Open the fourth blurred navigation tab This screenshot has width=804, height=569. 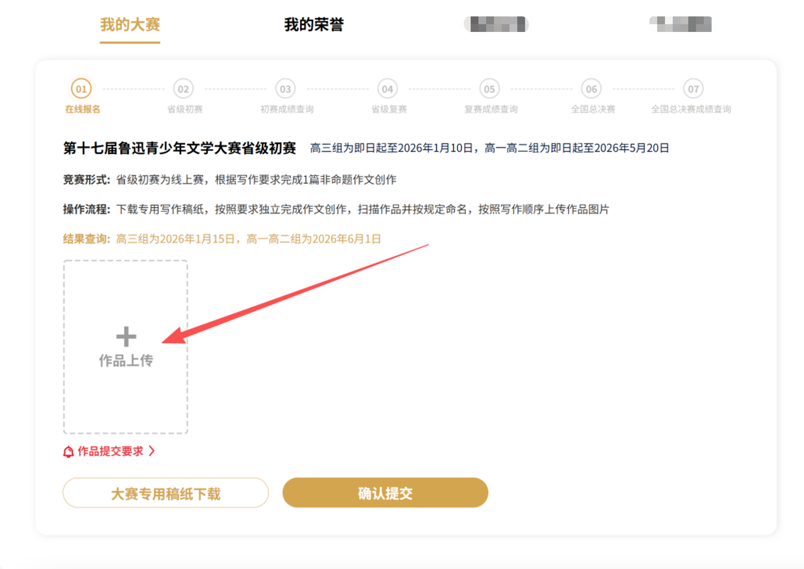[x=681, y=24]
